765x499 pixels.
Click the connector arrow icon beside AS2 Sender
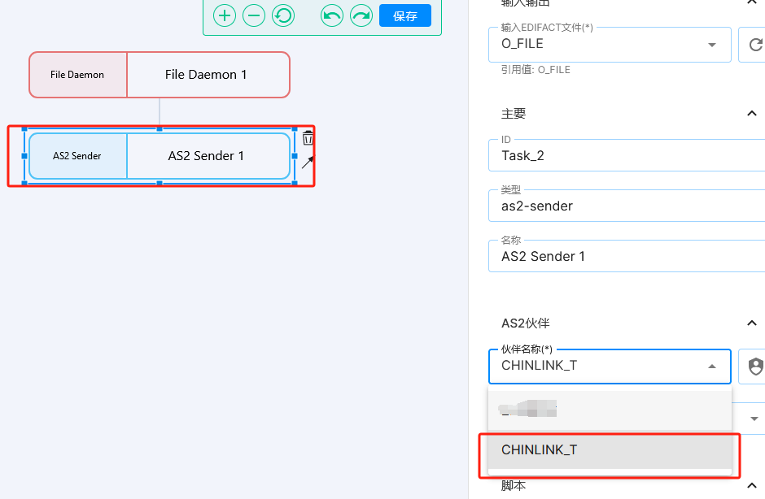pyautogui.click(x=308, y=163)
